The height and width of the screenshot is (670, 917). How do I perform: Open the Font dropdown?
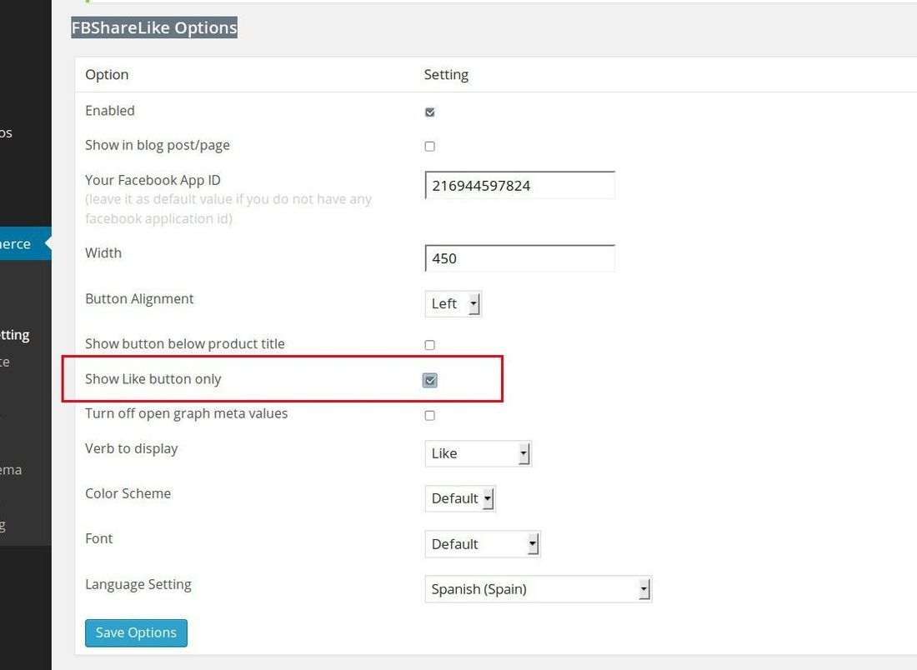coord(483,544)
